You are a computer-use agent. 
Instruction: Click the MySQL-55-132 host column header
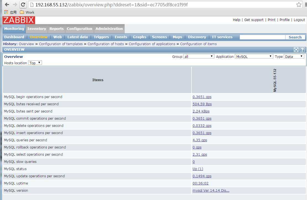click(275, 80)
